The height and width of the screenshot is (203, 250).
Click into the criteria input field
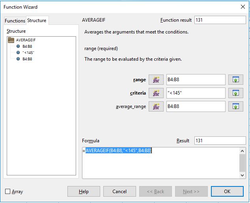pos(196,93)
